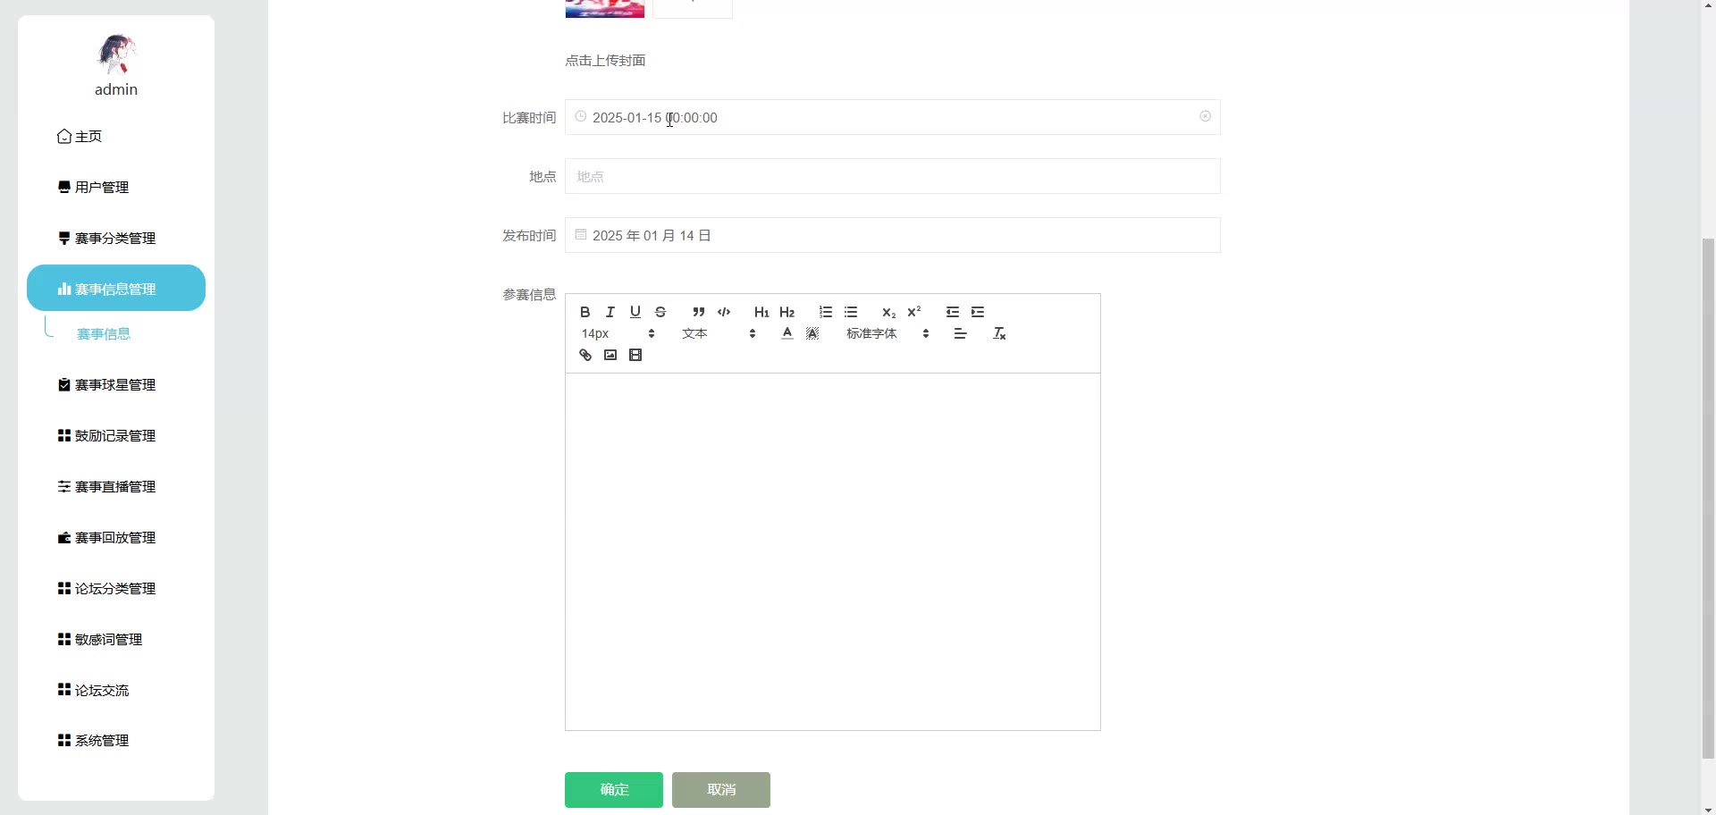Click the green 确定 button
This screenshot has height=815, width=1716.
pos(614,790)
